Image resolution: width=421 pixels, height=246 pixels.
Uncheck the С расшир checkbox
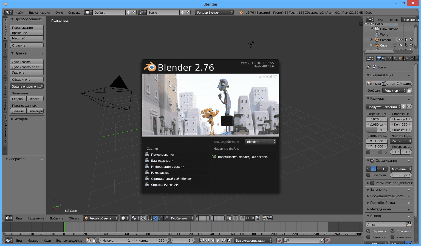tap(392, 231)
